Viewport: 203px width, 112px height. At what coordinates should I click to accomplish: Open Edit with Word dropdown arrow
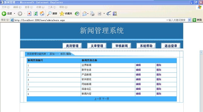click(x=104, y=13)
